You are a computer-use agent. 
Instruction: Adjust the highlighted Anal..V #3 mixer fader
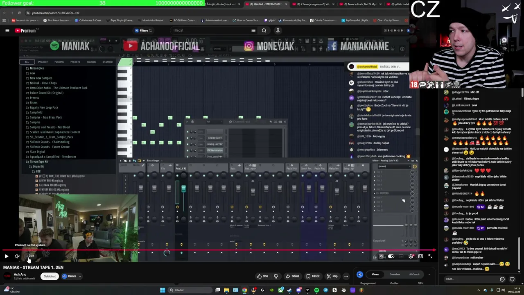pyautogui.click(x=183, y=188)
